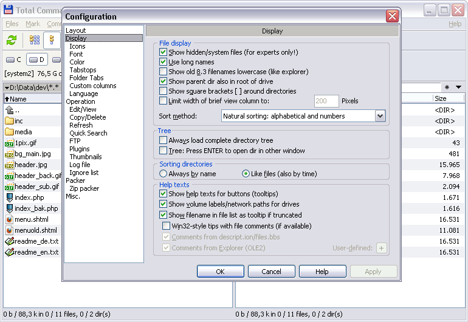
Task: Click the green Refresh arrows toolbar icon
Action: (x=12, y=40)
